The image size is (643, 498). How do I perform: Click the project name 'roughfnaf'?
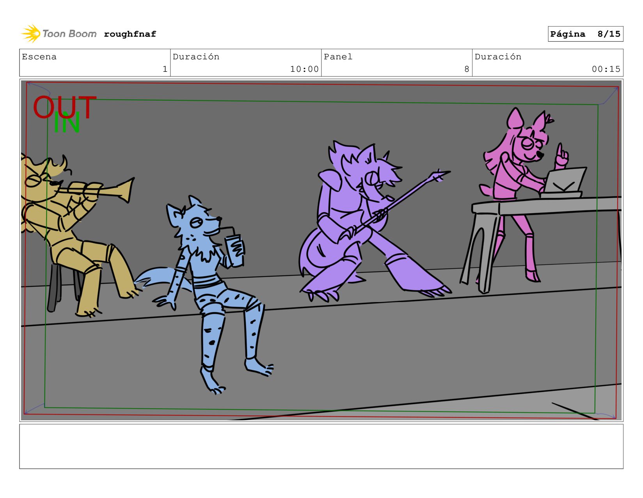tap(130, 34)
